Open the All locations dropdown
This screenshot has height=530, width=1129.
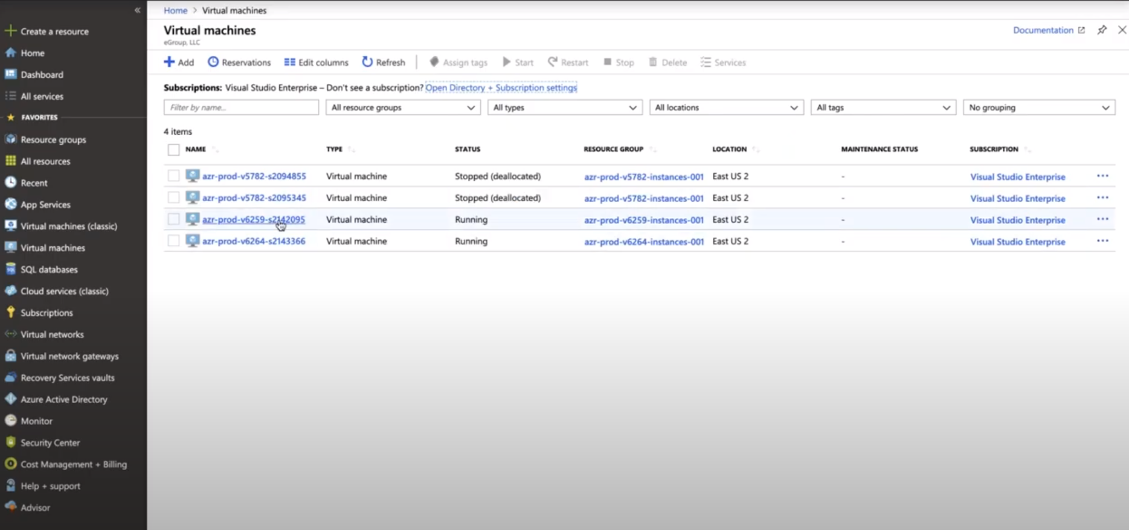tap(726, 107)
